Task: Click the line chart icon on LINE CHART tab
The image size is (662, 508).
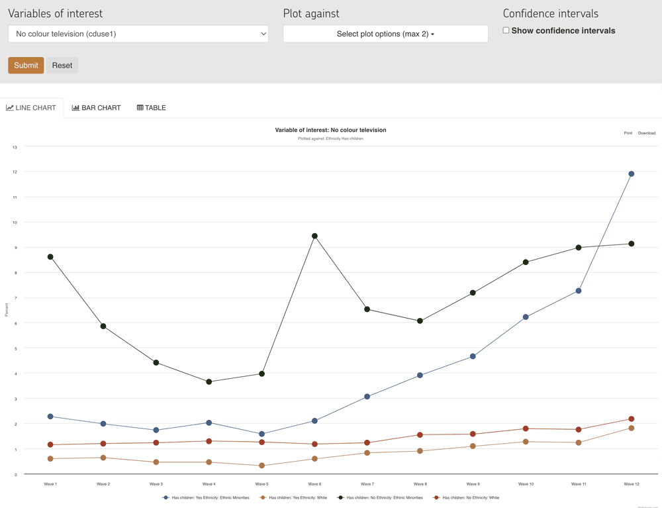Action: (9, 107)
